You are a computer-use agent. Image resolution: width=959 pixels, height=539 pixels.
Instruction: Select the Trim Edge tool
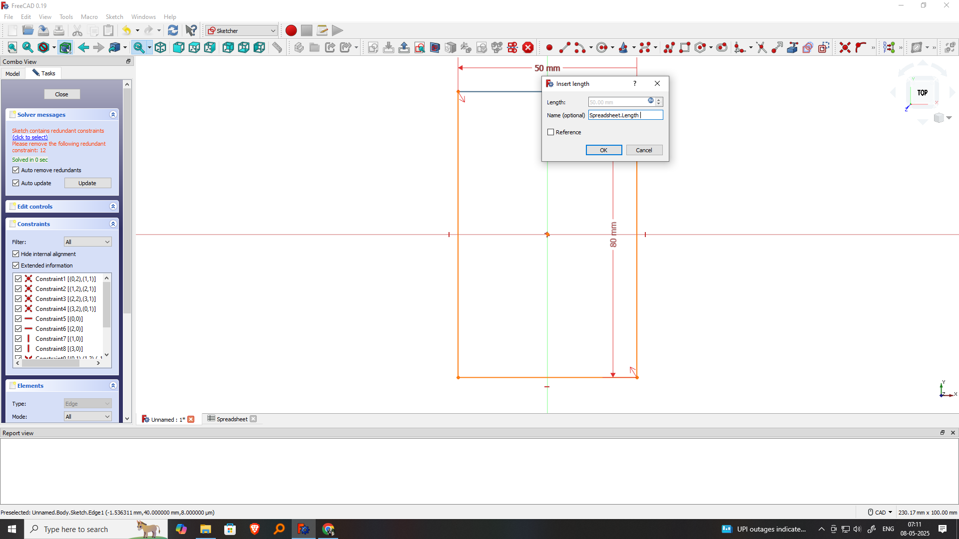(762, 47)
